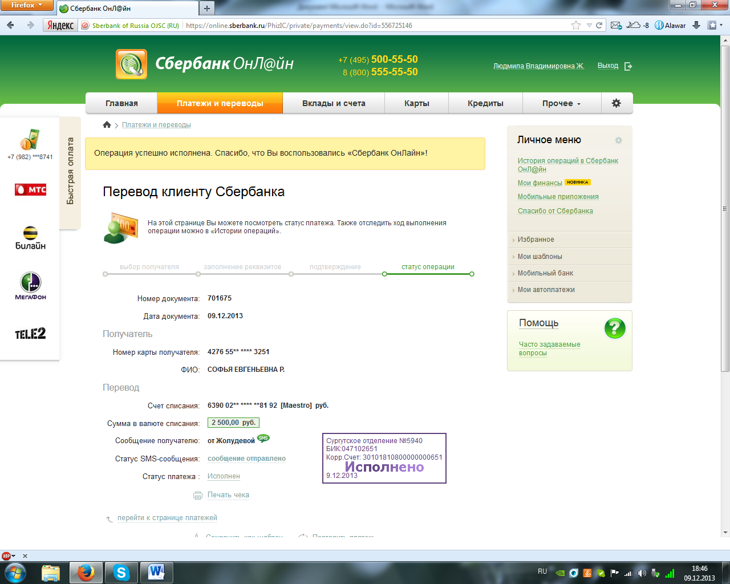Click the SMS bubble icon next to message
Screen dimensions: 730x584
coord(263,439)
